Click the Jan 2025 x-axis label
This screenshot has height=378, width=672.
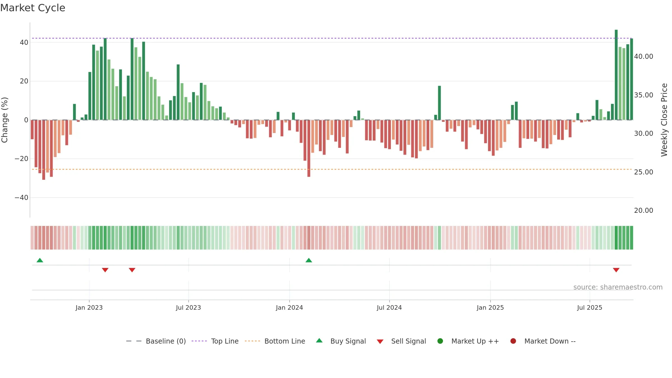tap(491, 308)
